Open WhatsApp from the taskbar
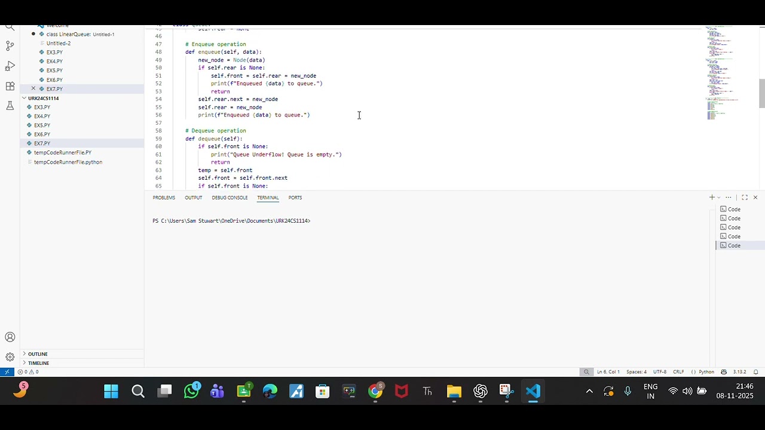The image size is (765, 430). click(x=192, y=392)
